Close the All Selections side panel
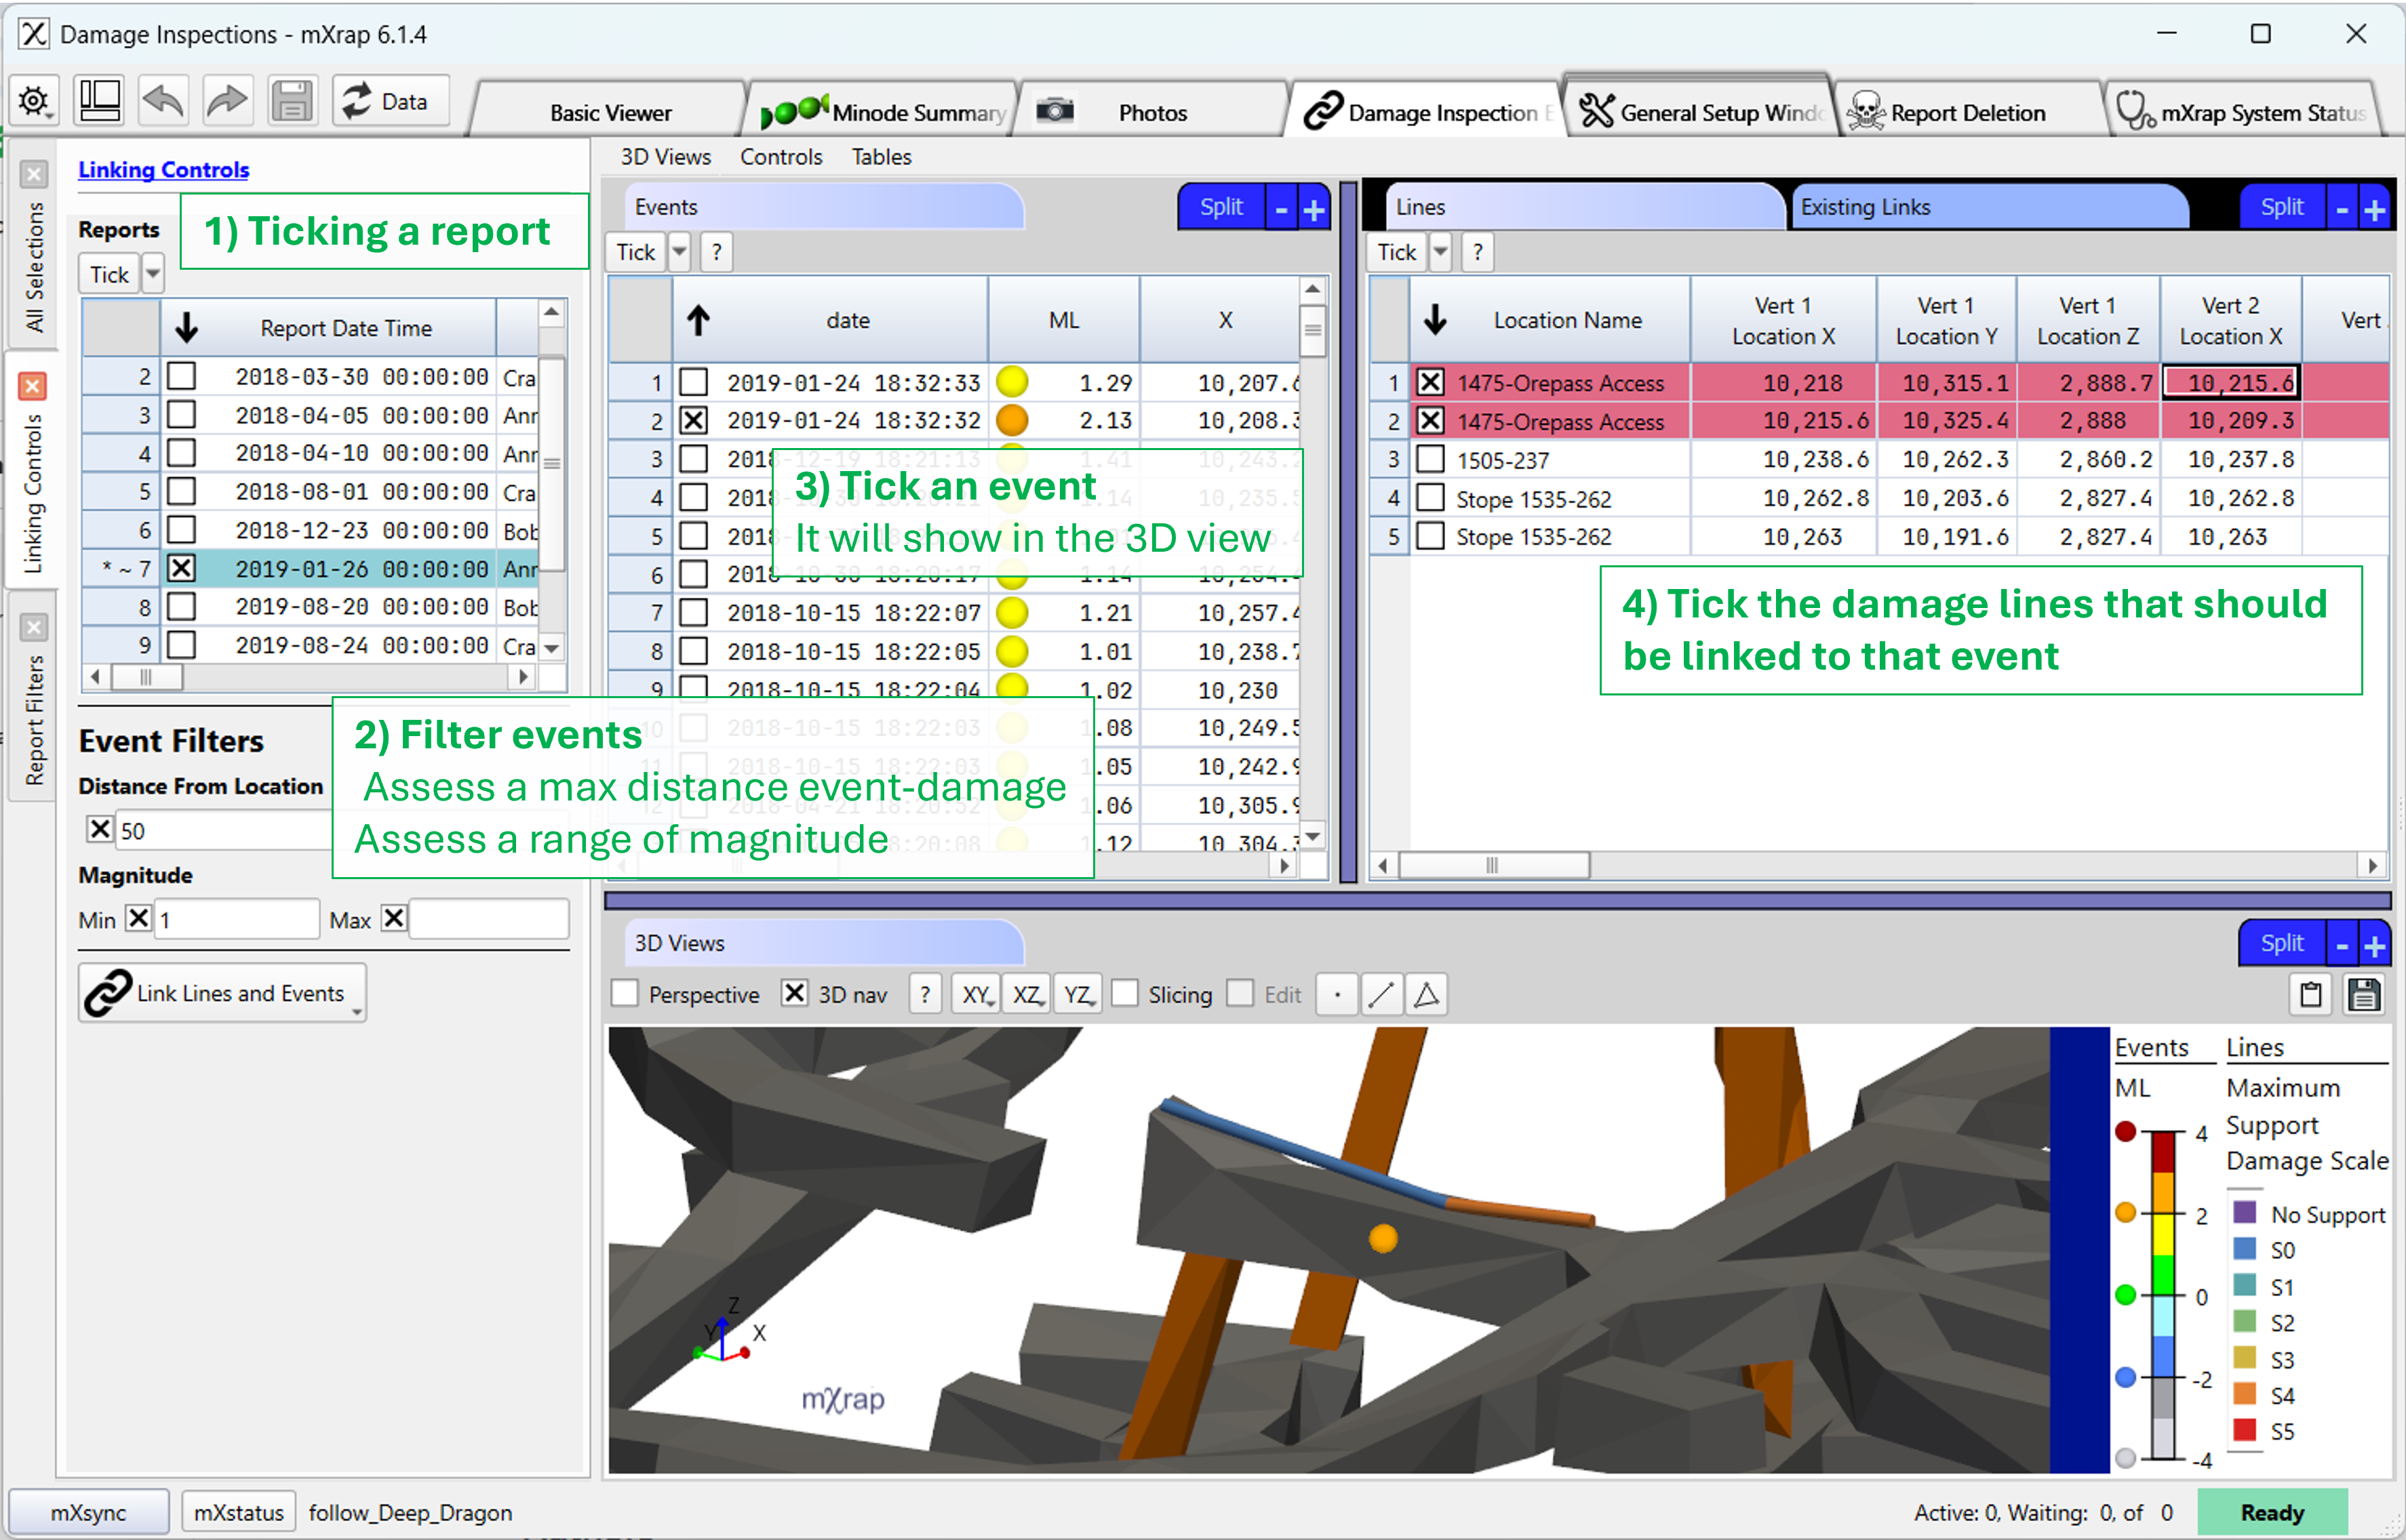The image size is (2406, 1540). (x=34, y=174)
